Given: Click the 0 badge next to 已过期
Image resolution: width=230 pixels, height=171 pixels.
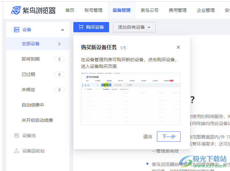Looking at the screenshot, I should point(59,75).
